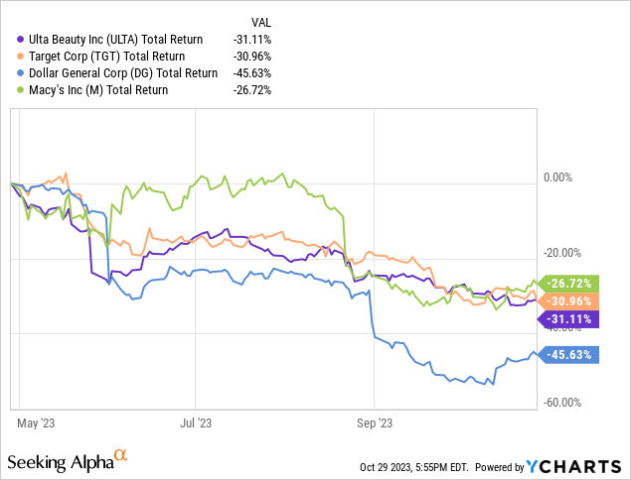Click the blue Dollar General legend dot

pyautogui.click(x=10, y=72)
